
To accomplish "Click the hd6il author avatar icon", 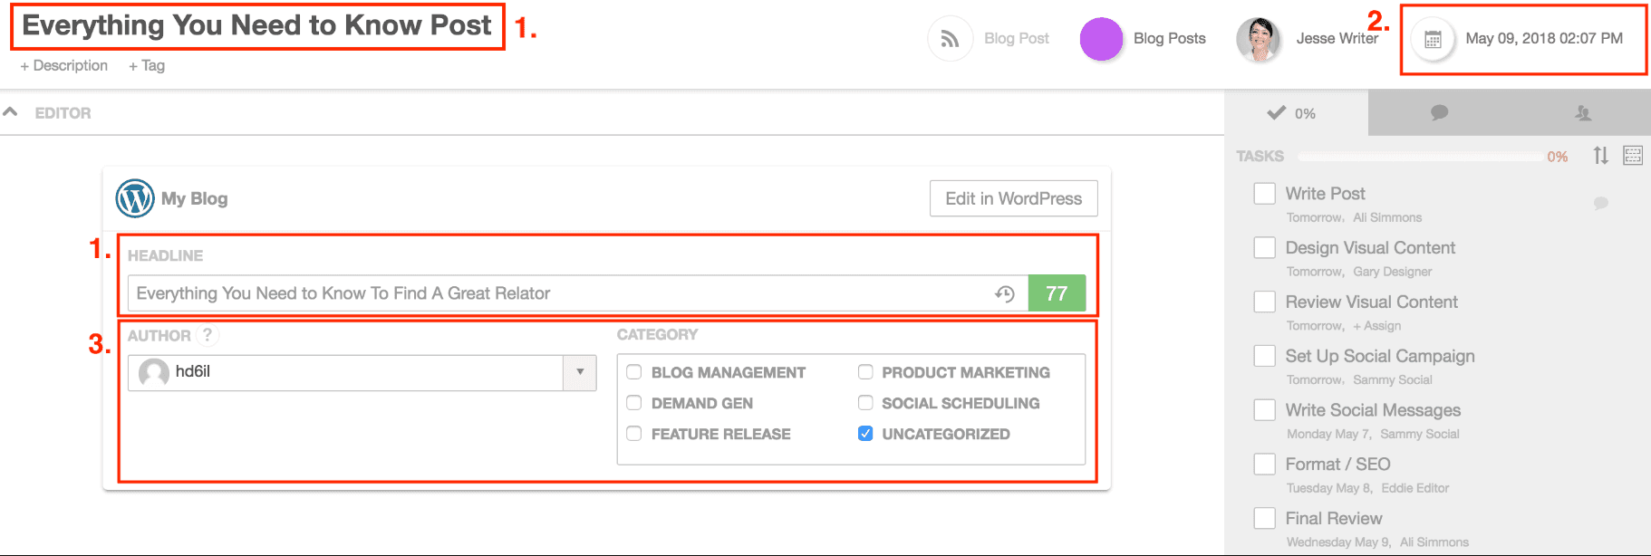I will tap(154, 372).
